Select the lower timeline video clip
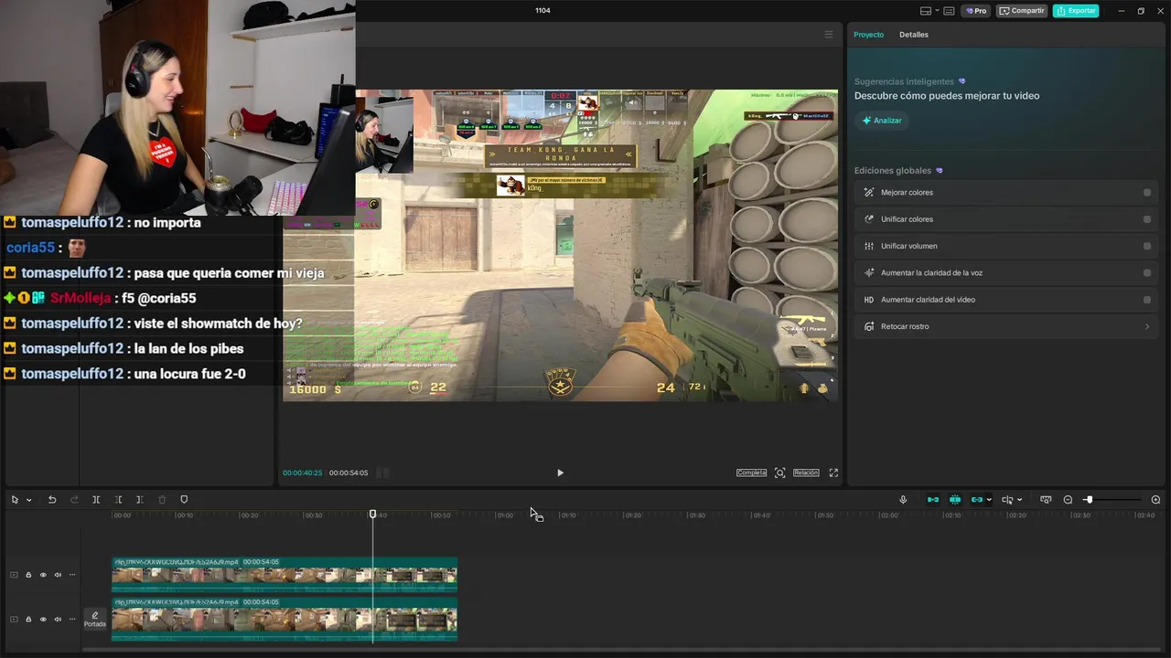Image resolution: width=1171 pixels, height=658 pixels. coord(285,619)
